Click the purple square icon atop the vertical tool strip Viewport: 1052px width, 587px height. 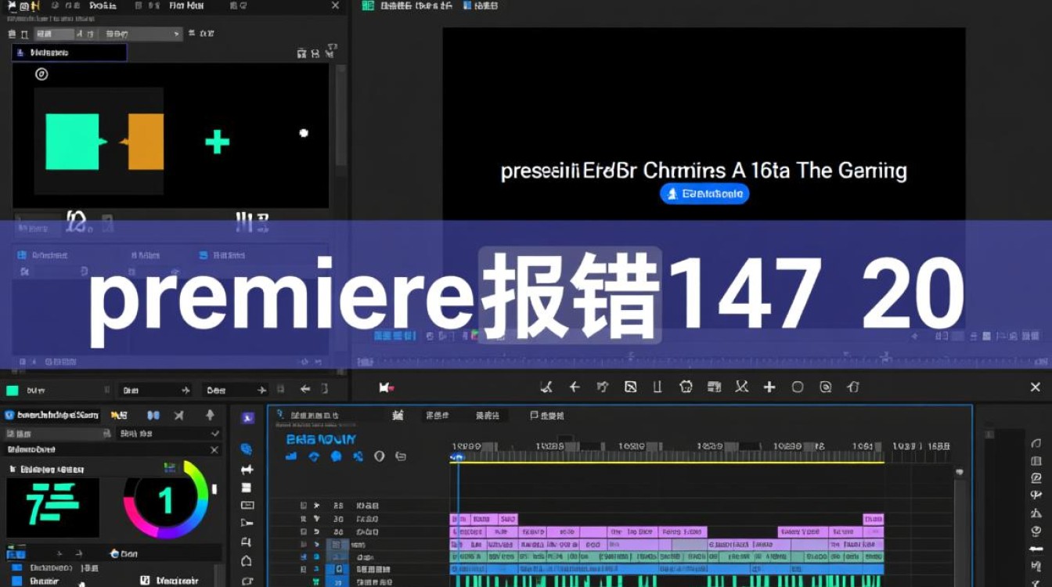pos(247,418)
